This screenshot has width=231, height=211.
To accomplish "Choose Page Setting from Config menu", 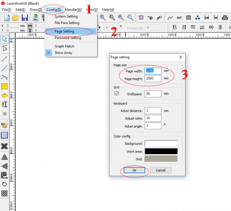I will 64,31.
